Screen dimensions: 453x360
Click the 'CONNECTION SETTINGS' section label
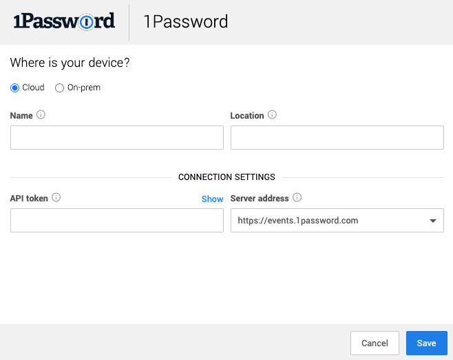[226, 177]
